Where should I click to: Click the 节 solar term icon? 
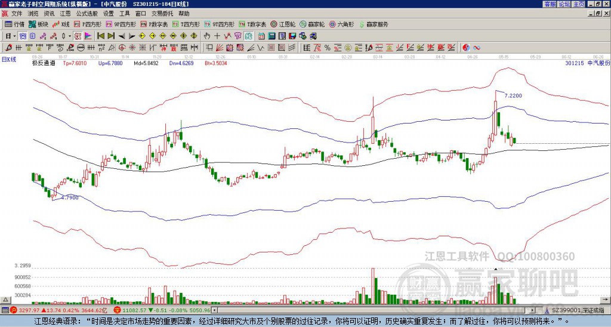click(237, 36)
